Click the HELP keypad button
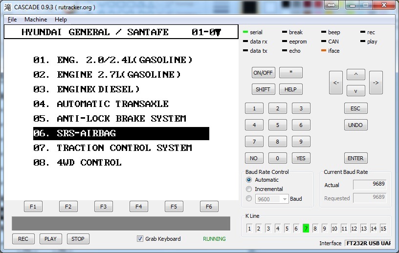Image resolution: width=399 pixels, height=253 pixels. [x=290, y=89]
